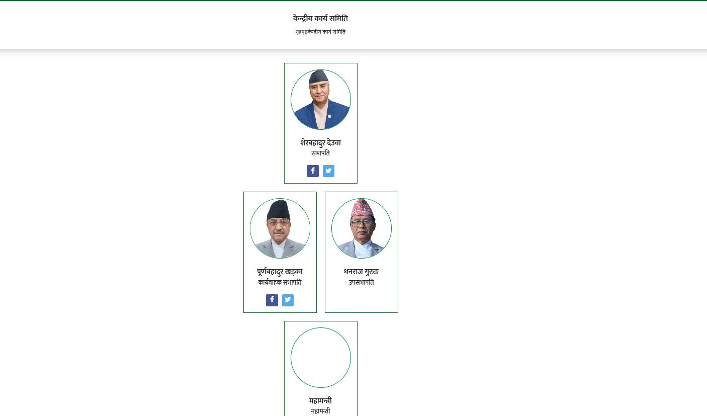Click the empty महामन्त्री photo placeholder circle
707x416 pixels.
320,357
